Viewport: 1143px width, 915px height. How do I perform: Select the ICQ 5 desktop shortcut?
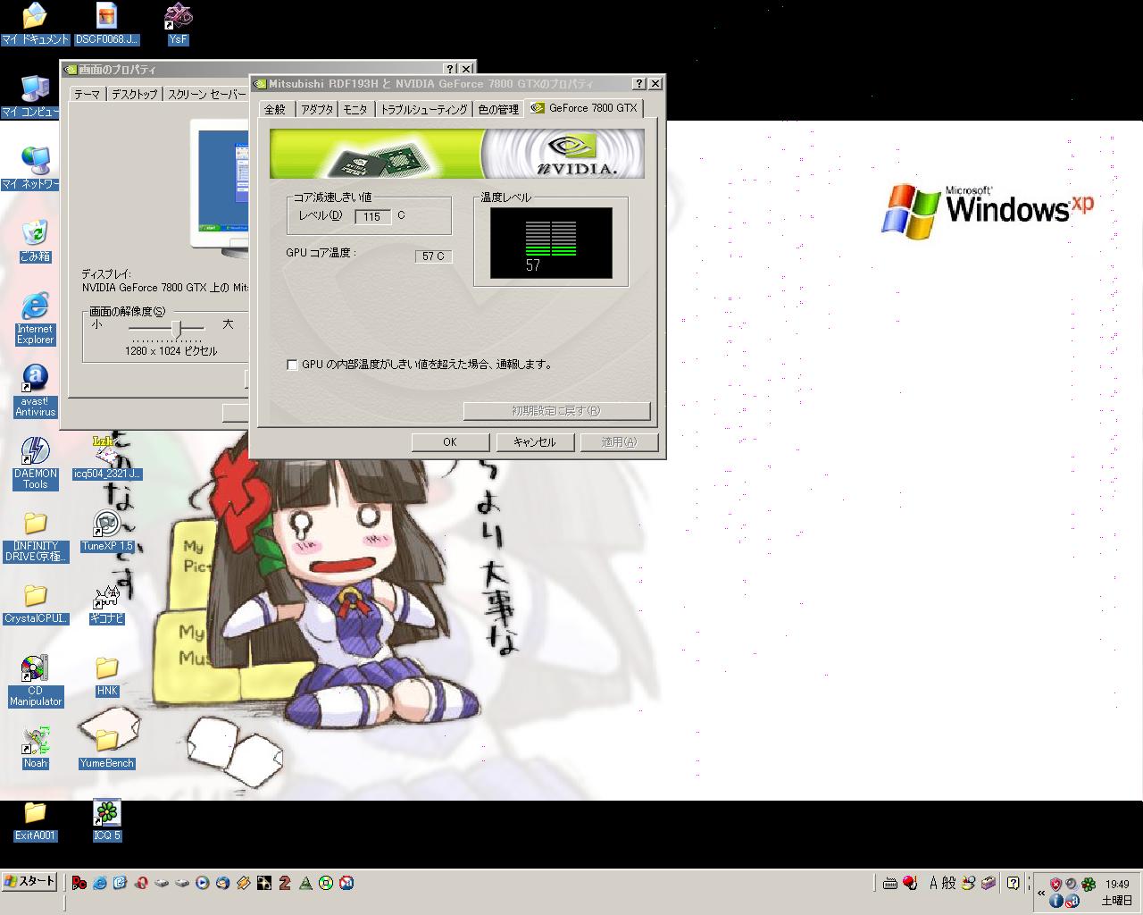tap(106, 819)
